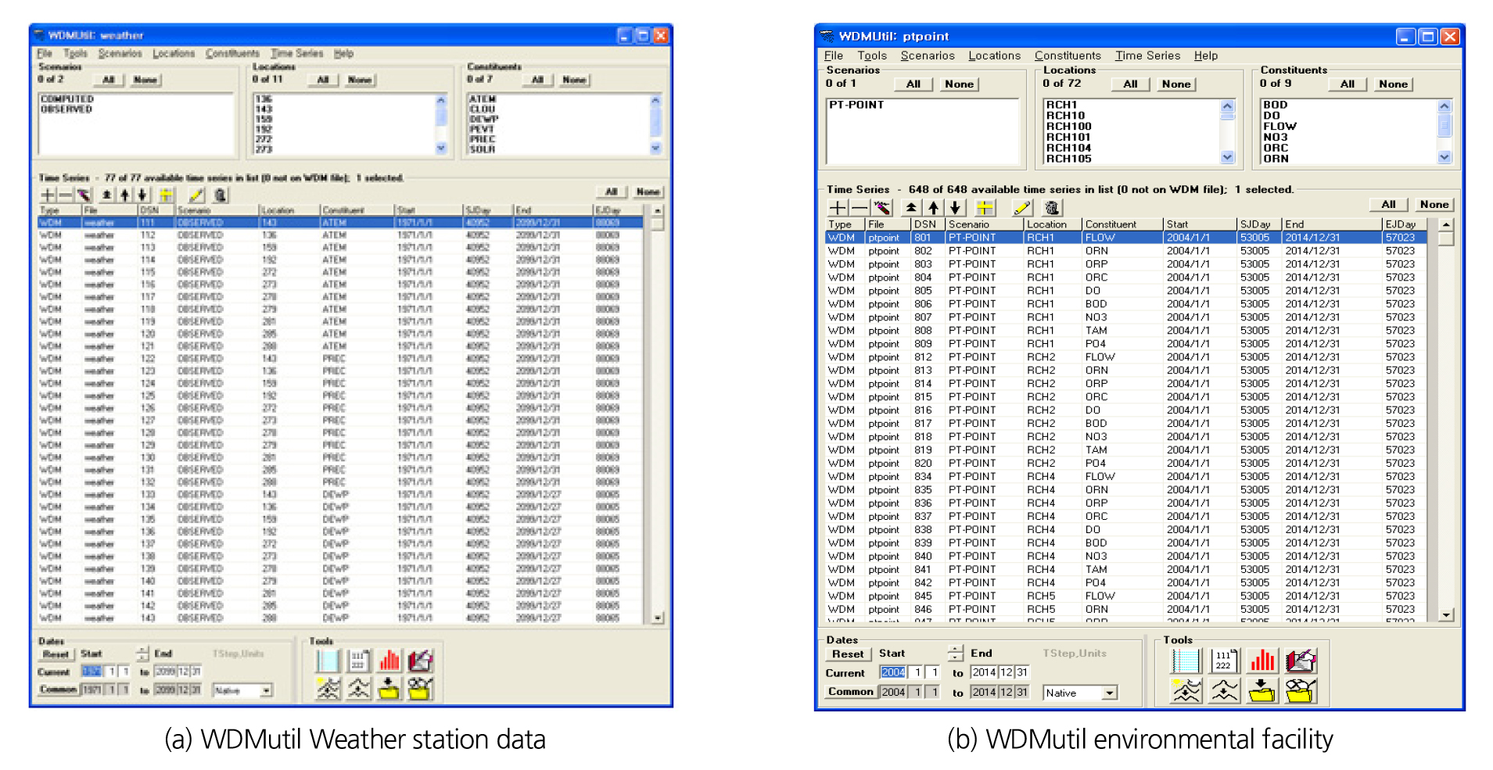Click the plus icon in ptpoint time series toolbar
Viewport: 1493px width, 770px height.
tap(838, 207)
